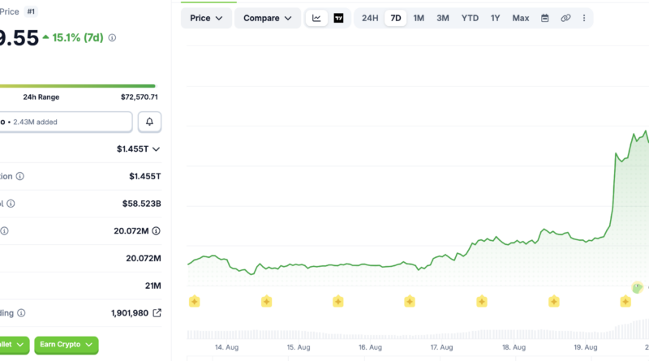Screen dimensions: 649x361
Task: Switch to the TradingView chart icon
Action: 338,18
